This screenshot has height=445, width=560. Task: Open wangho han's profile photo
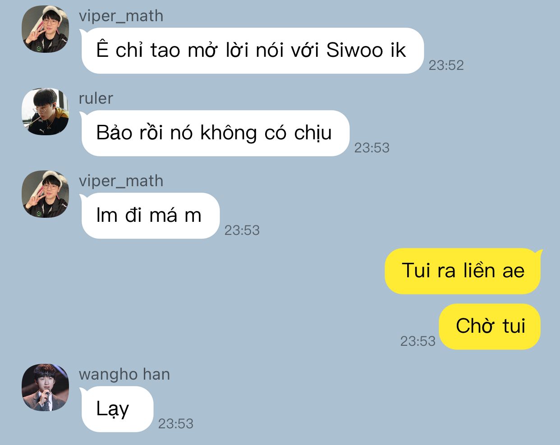click(46, 388)
